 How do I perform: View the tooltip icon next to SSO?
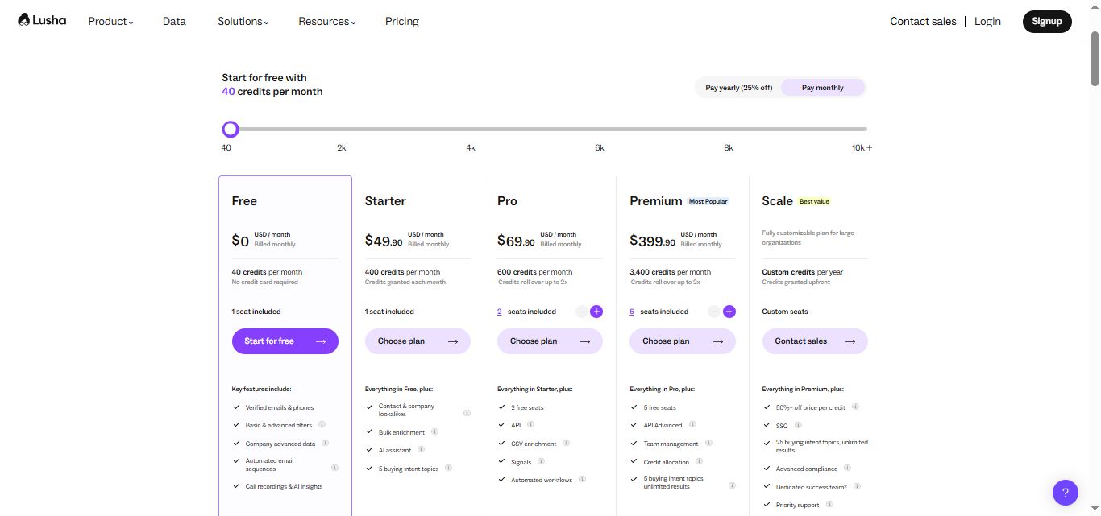click(x=796, y=425)
